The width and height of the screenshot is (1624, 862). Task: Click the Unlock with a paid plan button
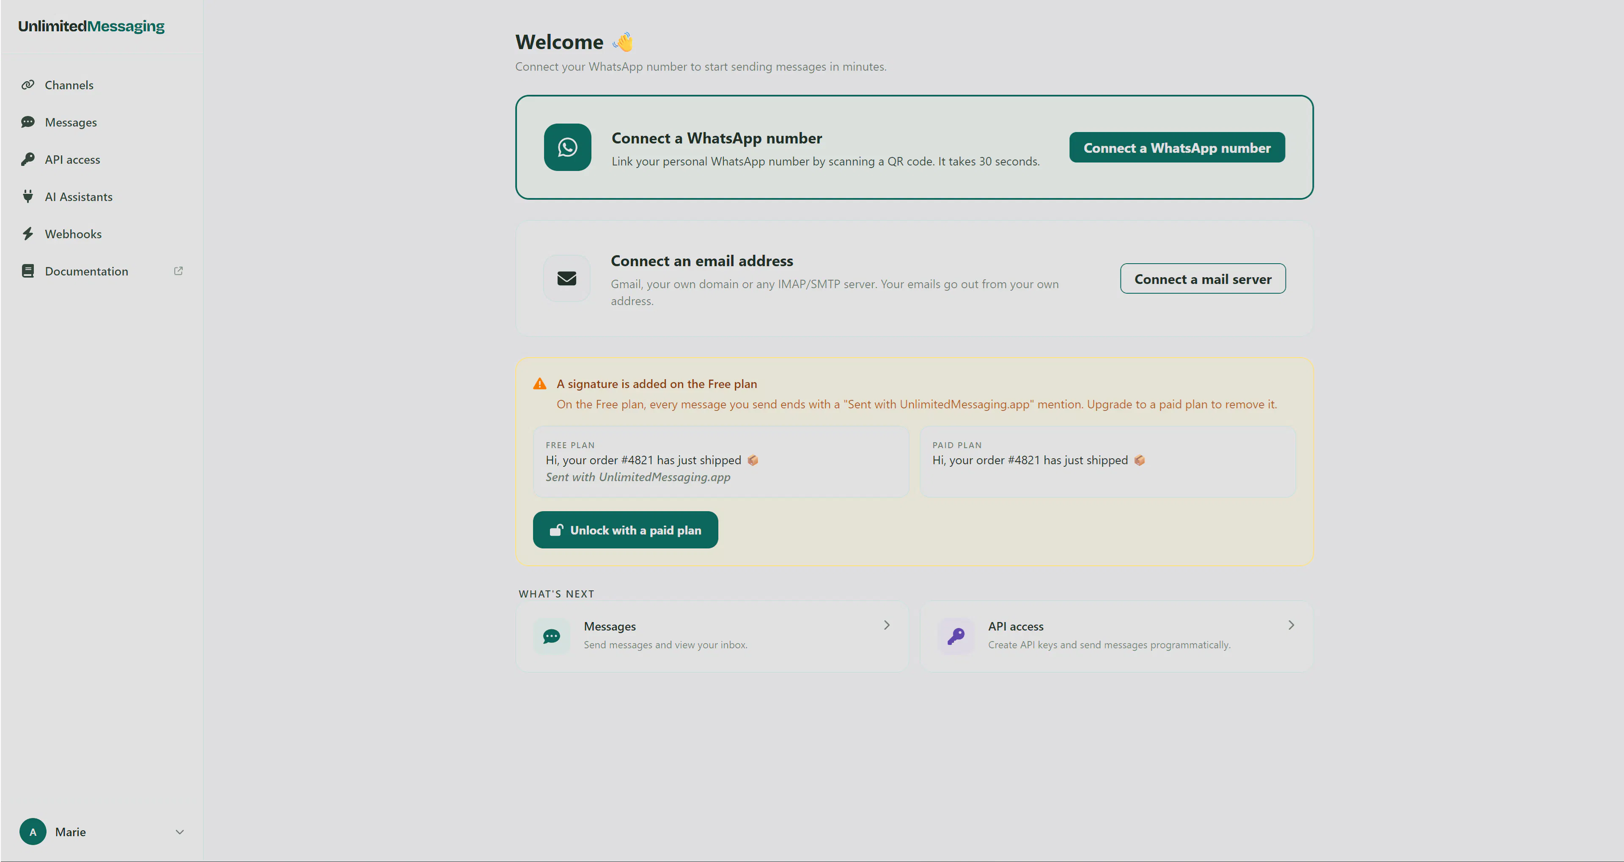[x=625, y=530]
